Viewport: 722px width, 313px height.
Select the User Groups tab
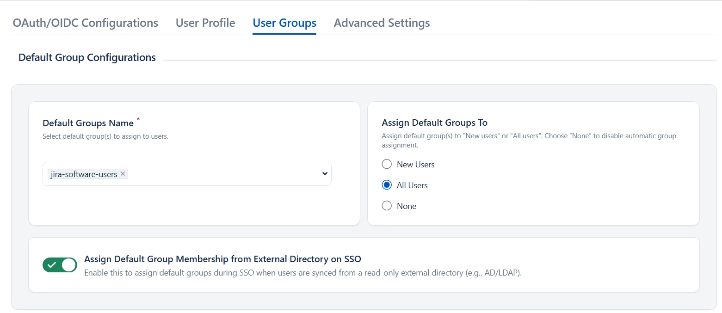(x=284, y=23)
